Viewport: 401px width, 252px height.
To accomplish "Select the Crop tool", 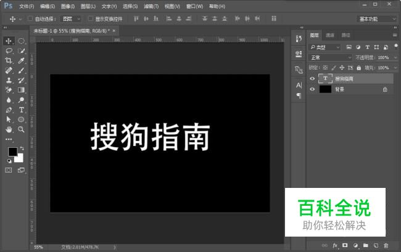I will point(9,60).
